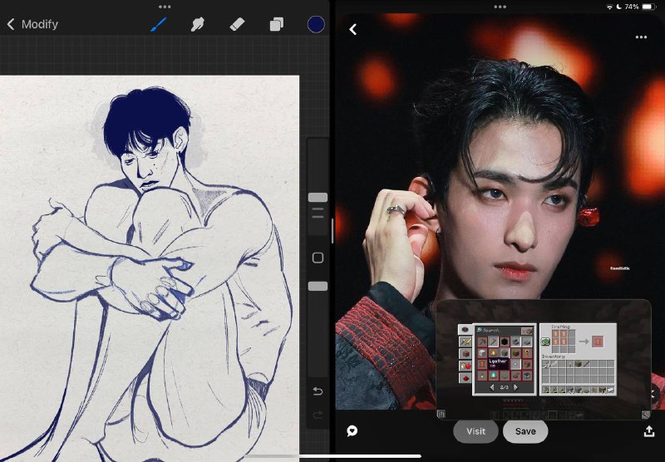Go to previous Minecraft recipe page
The height and width of the screenshot is (462, 665).
pos(492,387)
